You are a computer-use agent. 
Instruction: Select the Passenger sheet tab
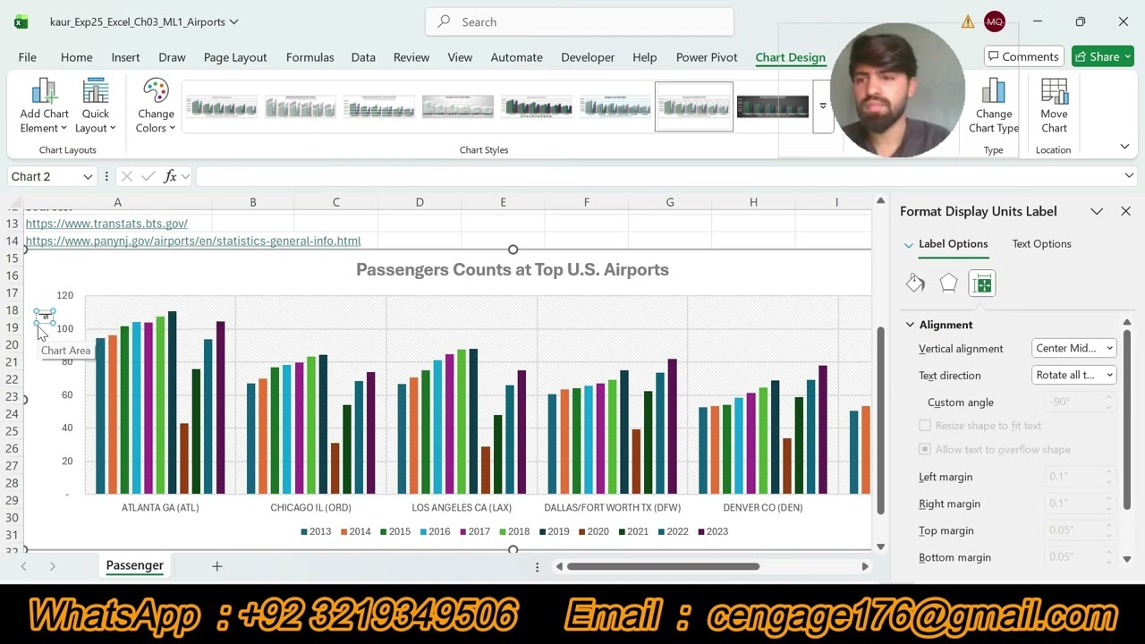pyautogui.click(x=134, y=566)
